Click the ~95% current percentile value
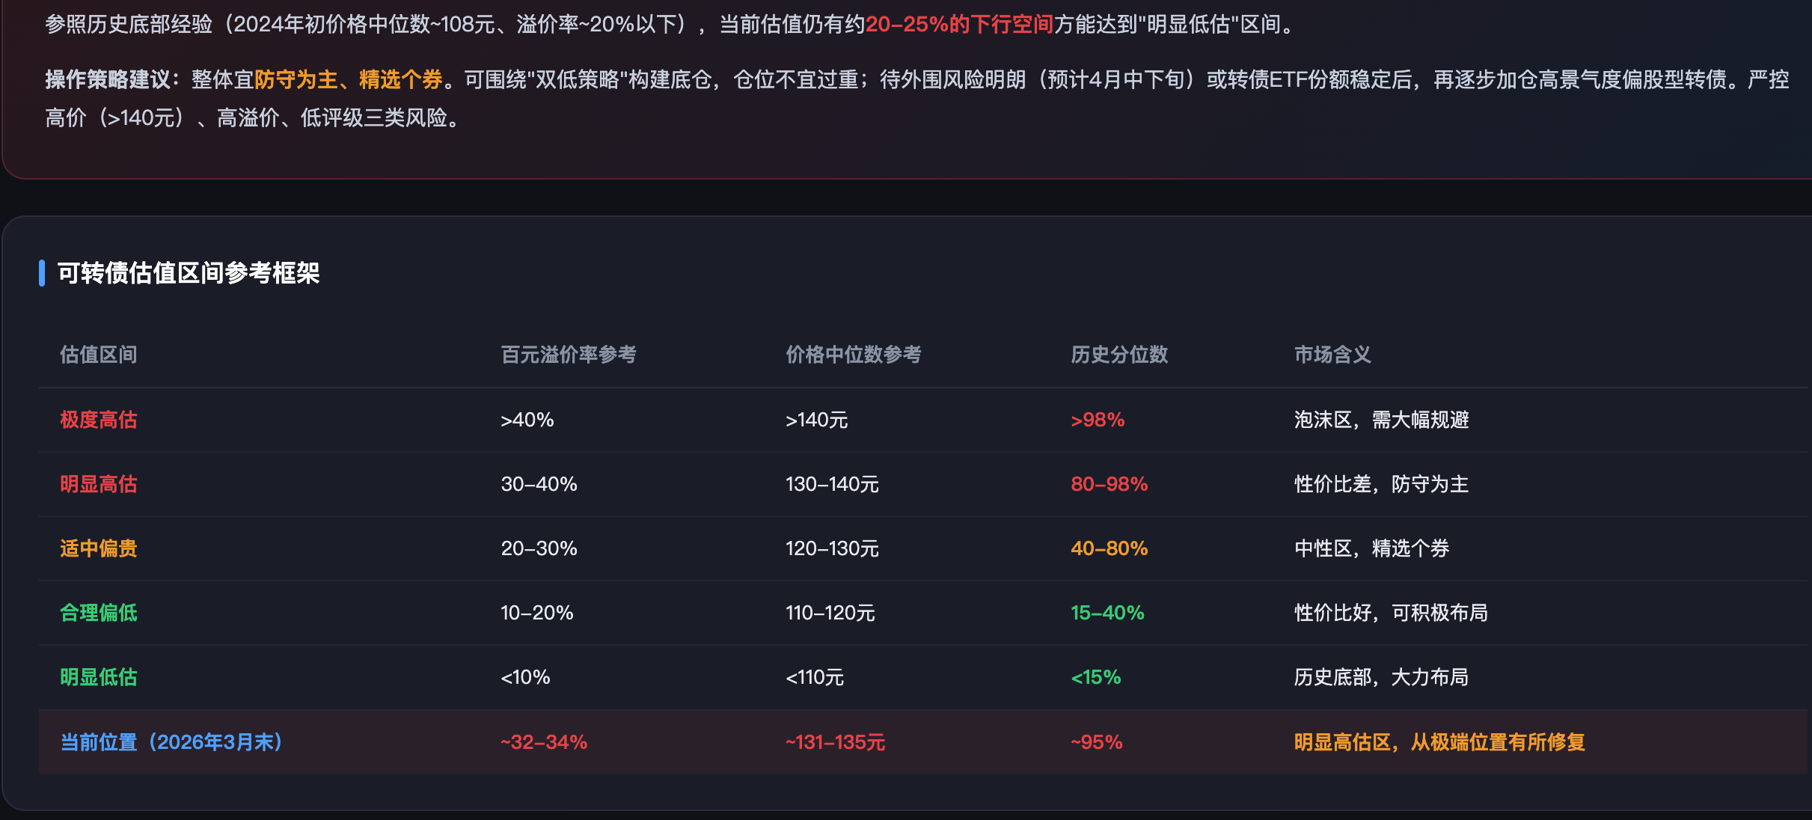Screen dimensions: 1812x820 (x=1096, y=742)
